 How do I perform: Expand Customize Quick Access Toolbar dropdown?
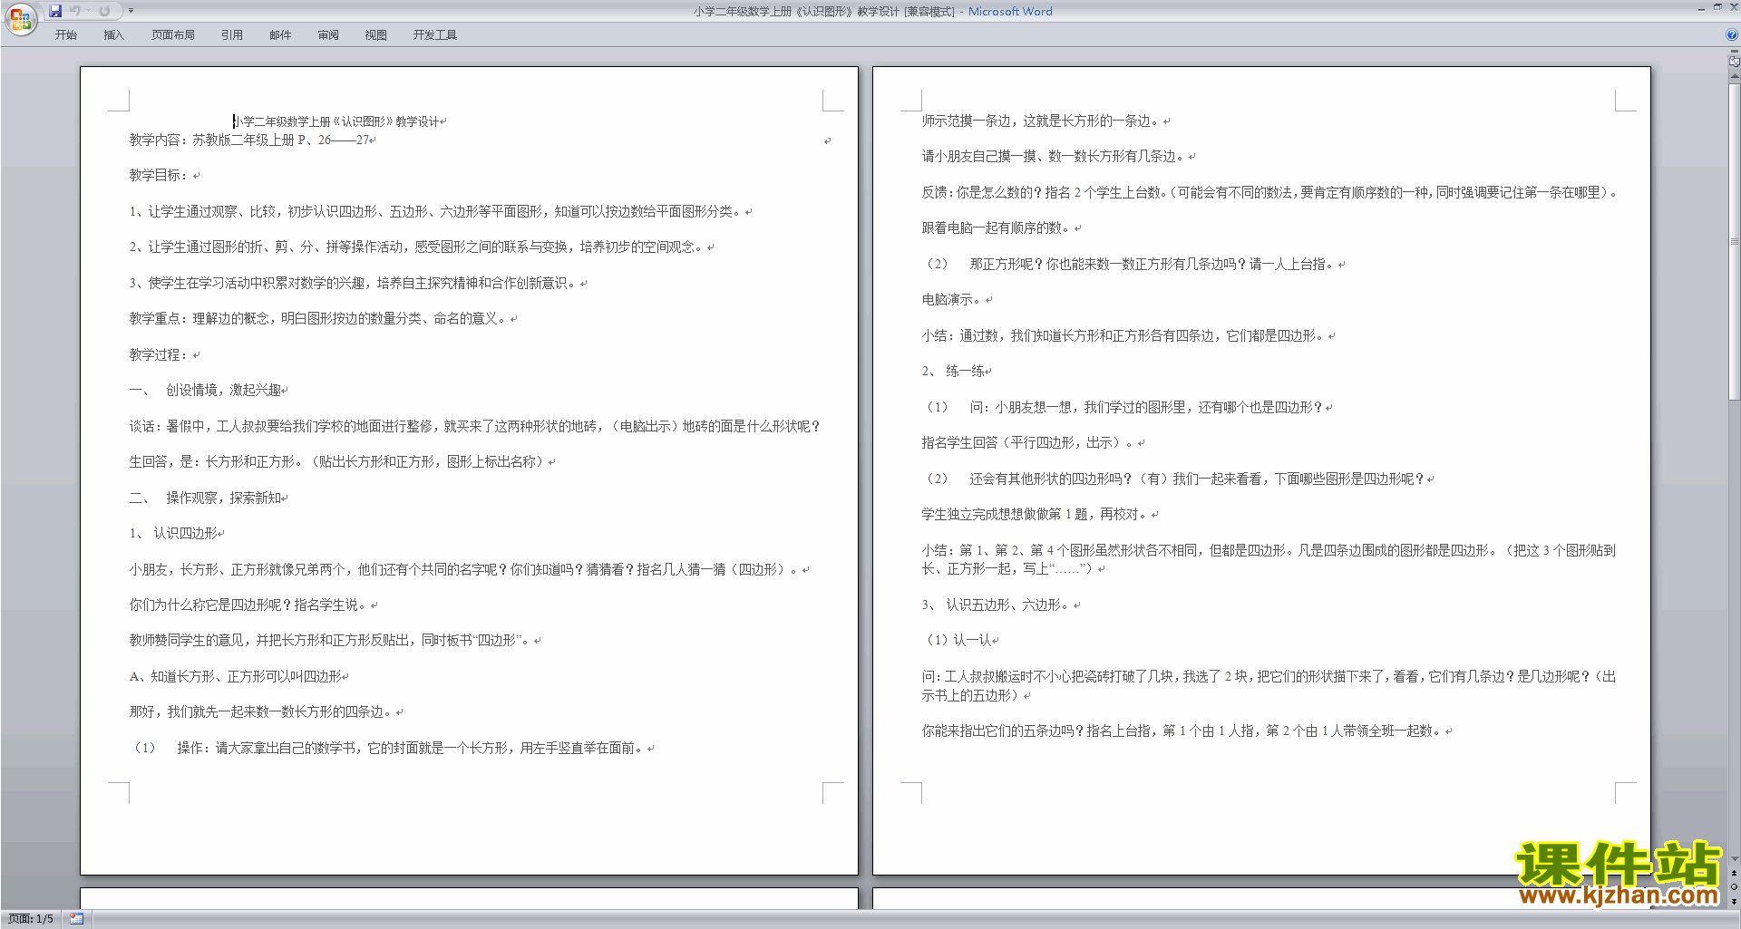coord(131,11)
